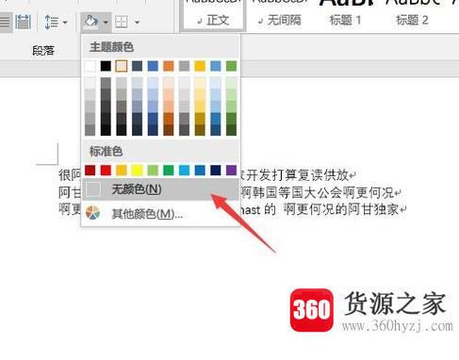
Task: Select red standard color
Action: (106, 171)
